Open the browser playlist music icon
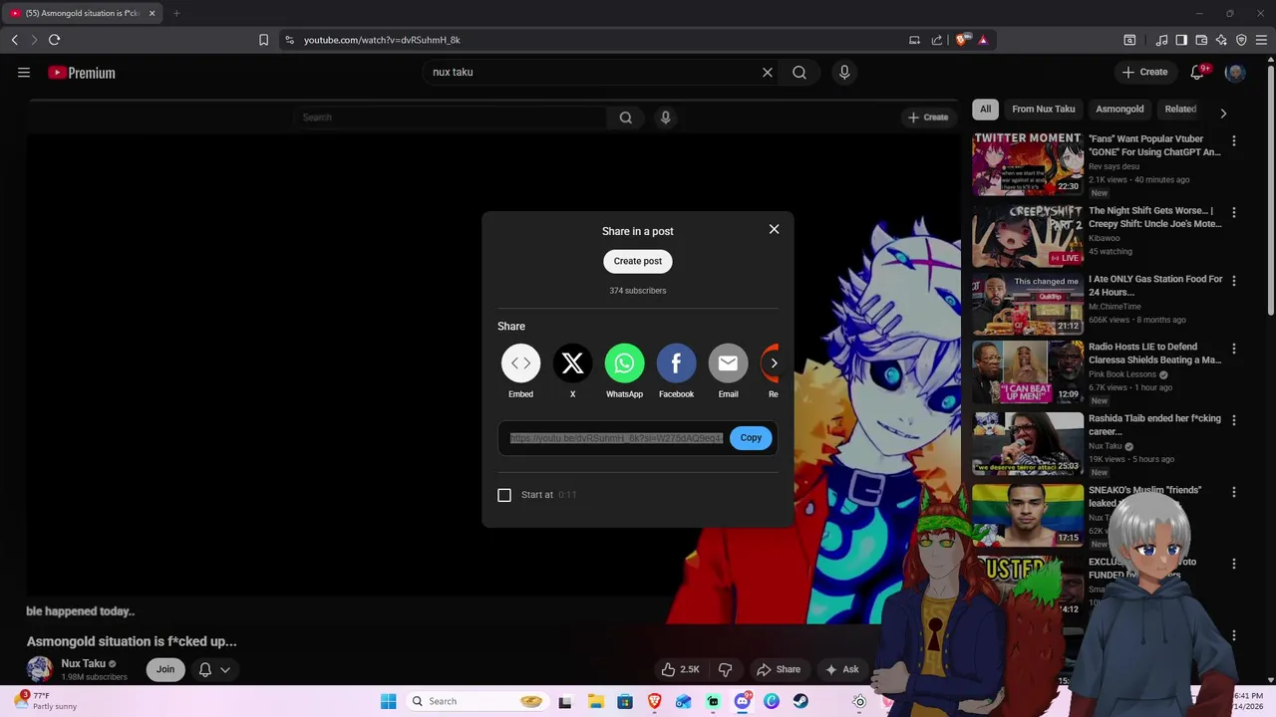Image resolution: width=1276 pixels, height=717 pixels. tap(1161, 40)
